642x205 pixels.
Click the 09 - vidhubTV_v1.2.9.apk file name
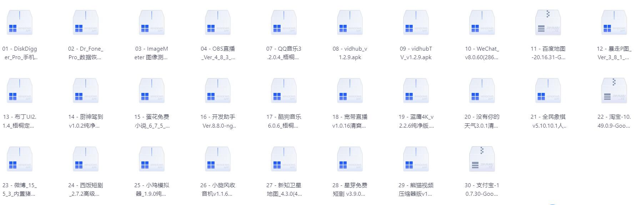(x=416, y=53)
